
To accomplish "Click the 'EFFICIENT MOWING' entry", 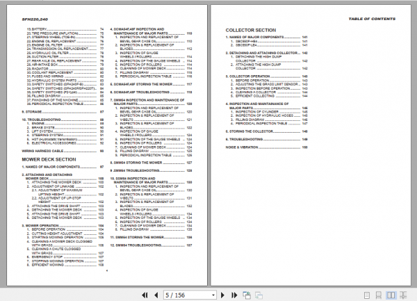I will [x=65, y=265].
